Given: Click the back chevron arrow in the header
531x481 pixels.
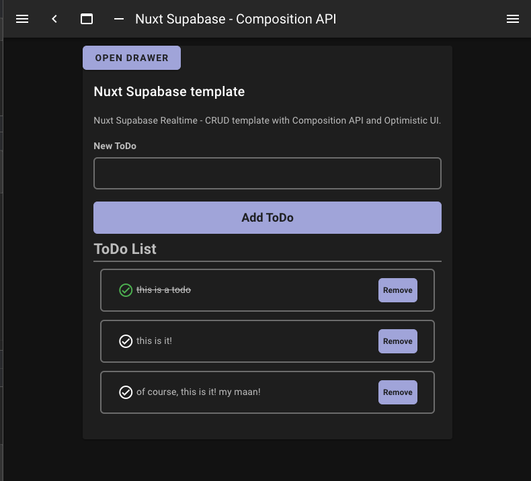Looking at the screenshot, I should (x=54, y=19).
